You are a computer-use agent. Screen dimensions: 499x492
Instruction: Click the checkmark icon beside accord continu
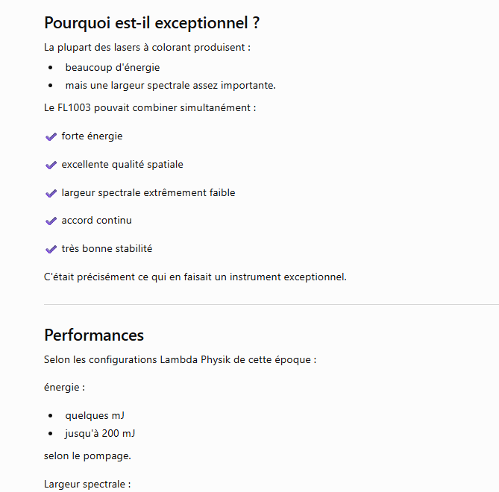coord(51,221)
